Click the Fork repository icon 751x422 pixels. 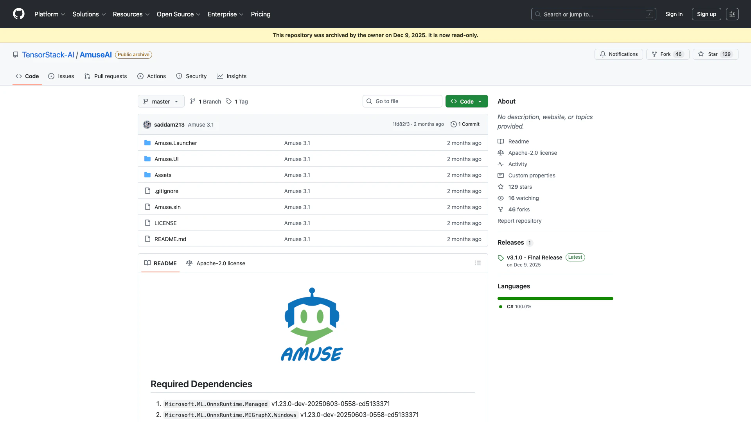coord(654,54)
